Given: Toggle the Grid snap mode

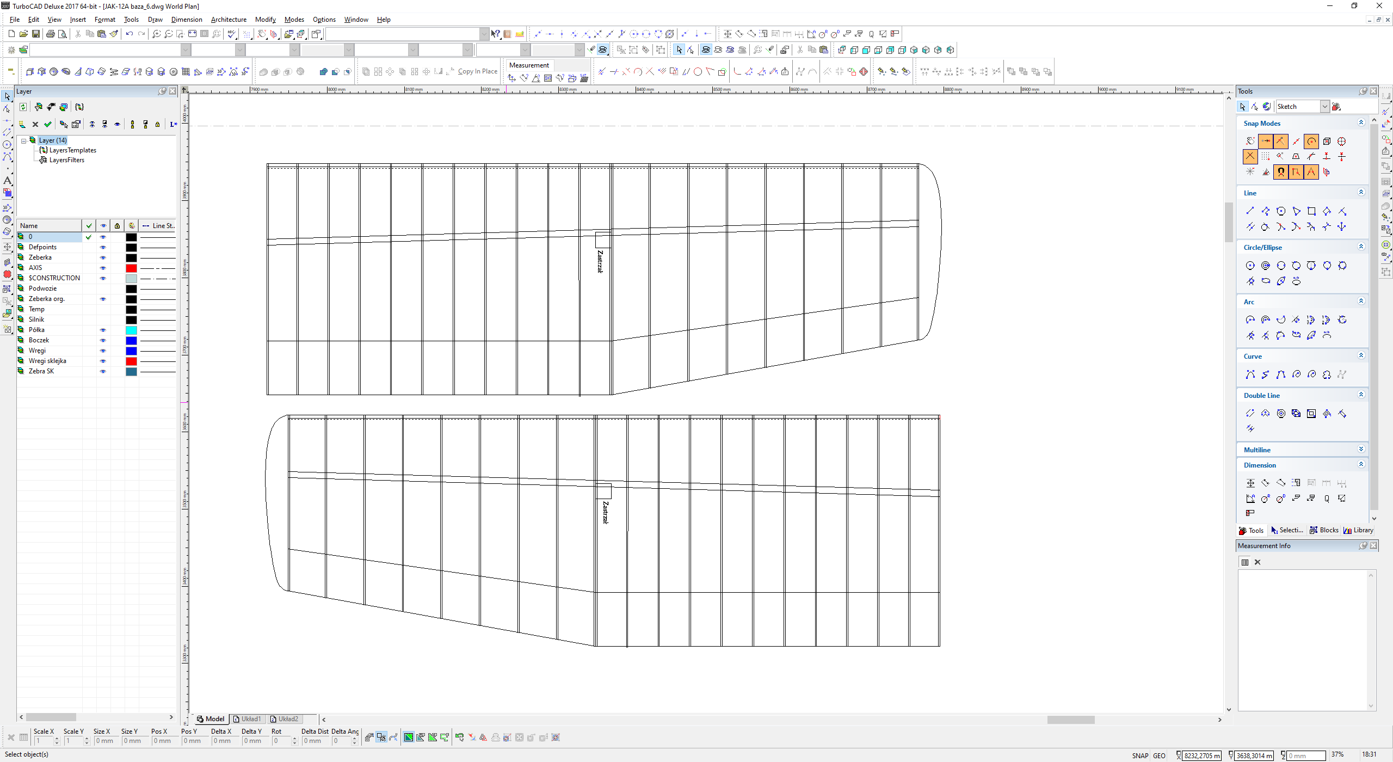Looking at the screenshot, I should point(1266,157).
